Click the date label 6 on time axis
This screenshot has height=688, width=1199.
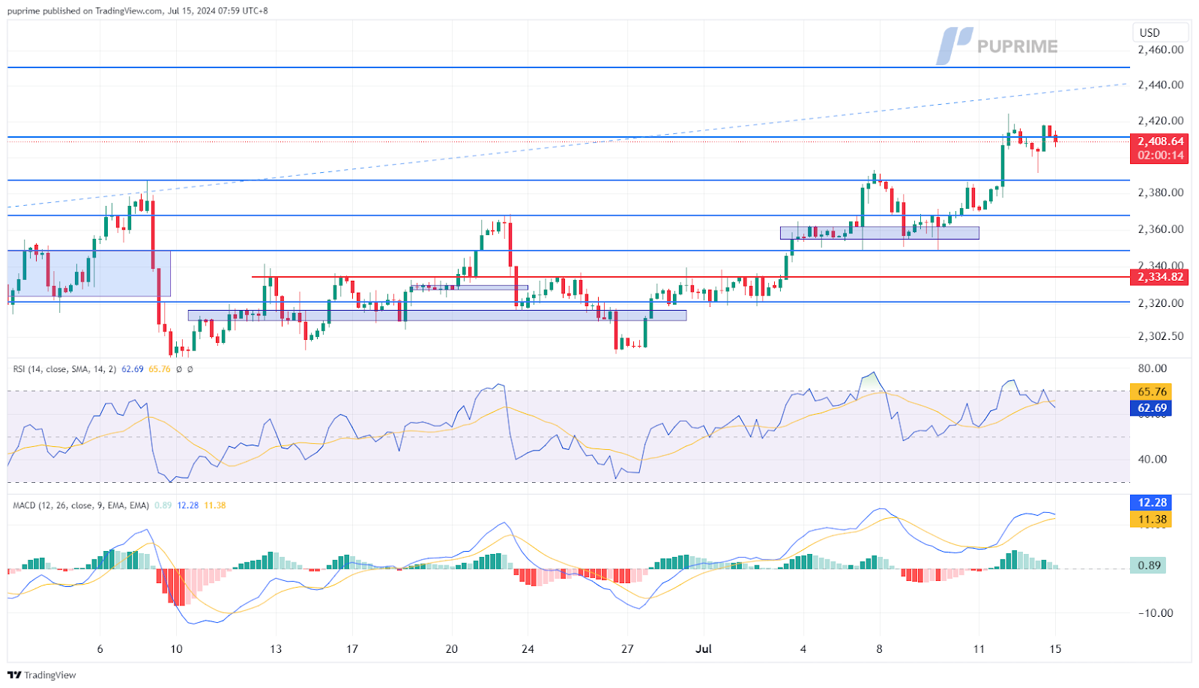pyautogui.click(x=100, y=649)
